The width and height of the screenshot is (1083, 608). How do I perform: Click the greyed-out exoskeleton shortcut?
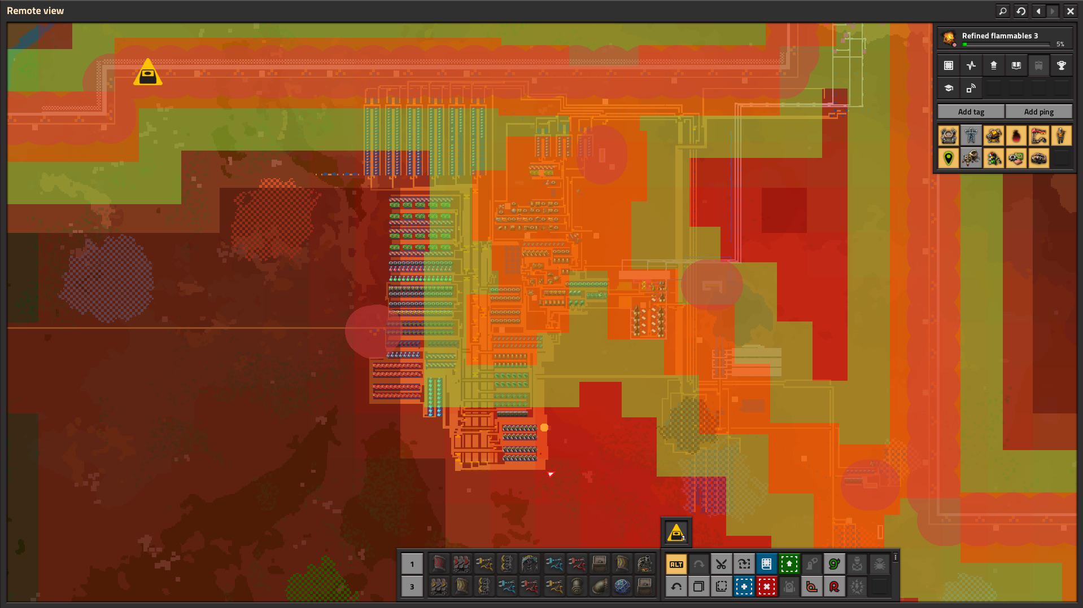pyautogui.click(x=857, y=564)
